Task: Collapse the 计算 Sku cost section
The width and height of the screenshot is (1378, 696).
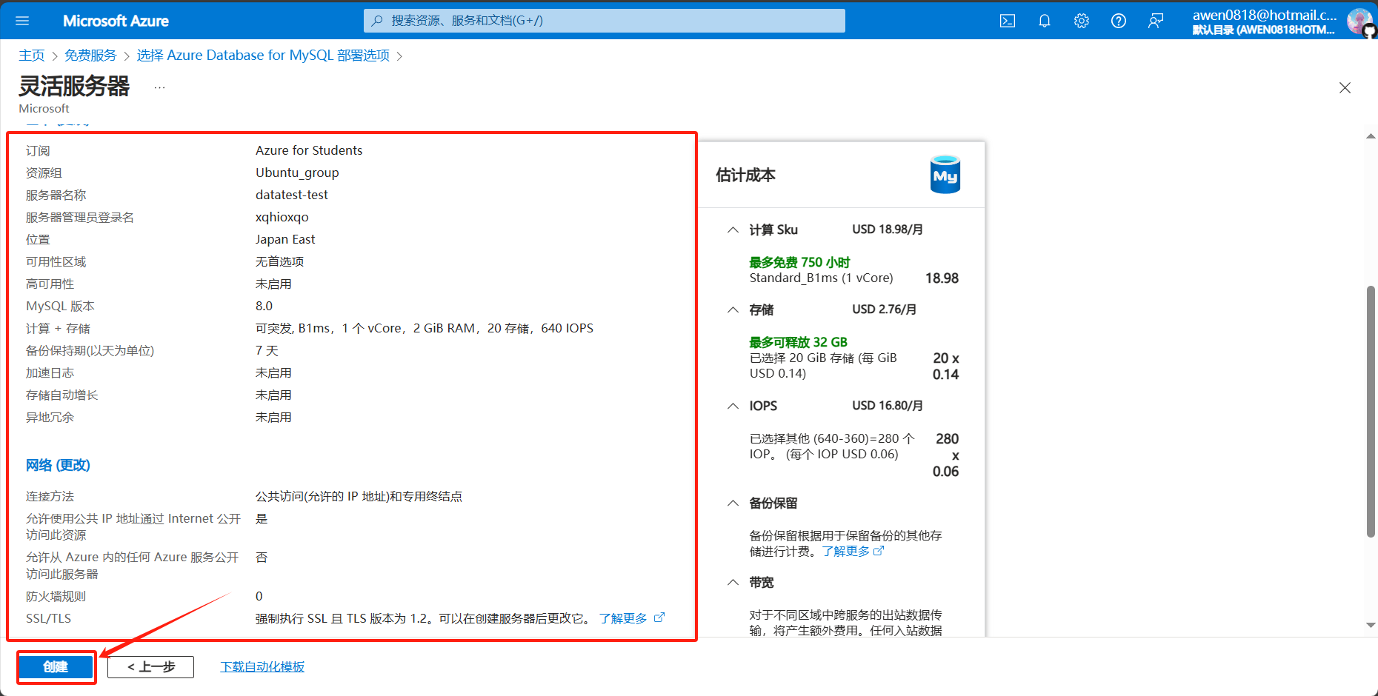Action: (x=733, y=230)
